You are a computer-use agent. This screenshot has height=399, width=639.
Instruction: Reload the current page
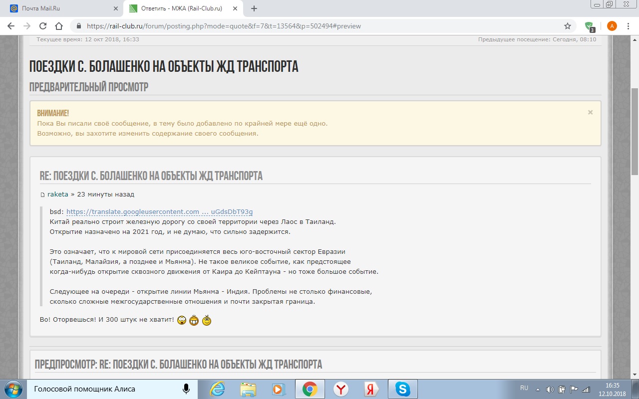[43, 26]
